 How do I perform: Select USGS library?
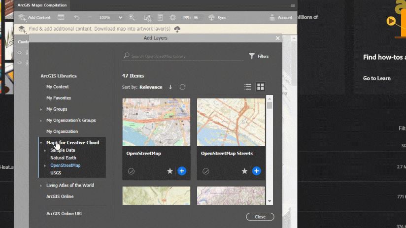(56, 173)
